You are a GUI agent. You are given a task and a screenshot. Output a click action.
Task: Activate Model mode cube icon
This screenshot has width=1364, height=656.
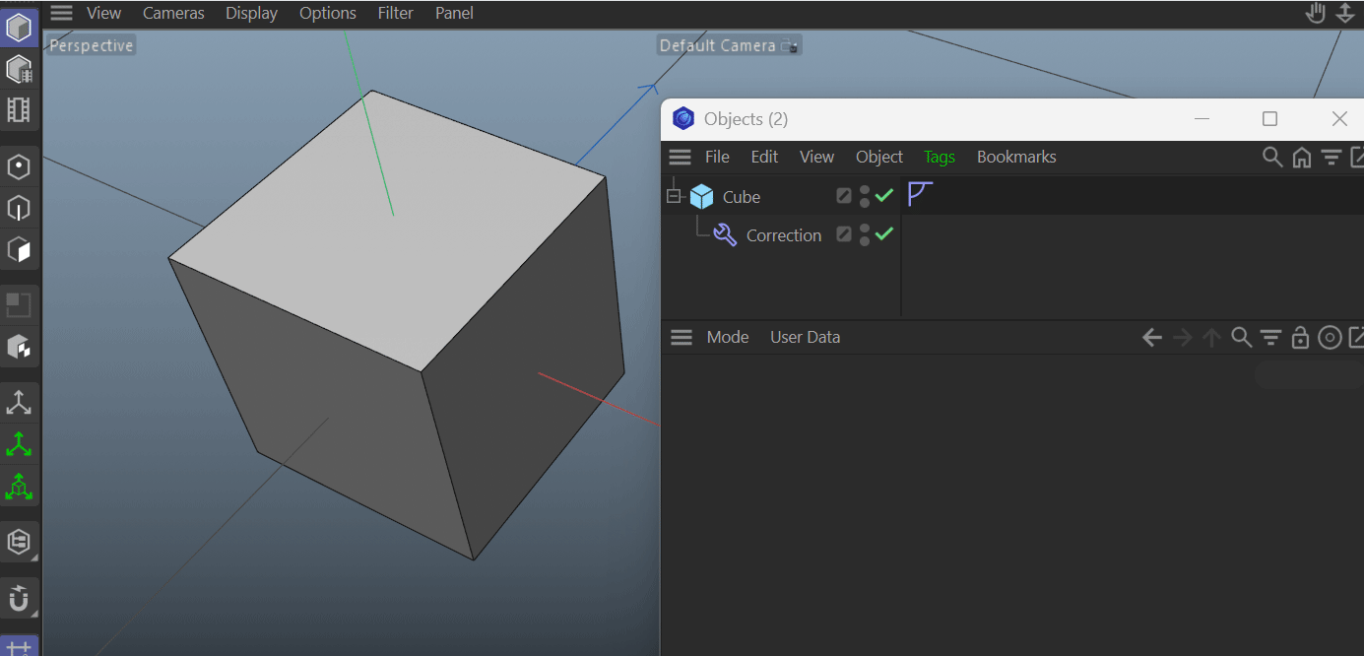[x=19, y=28]
